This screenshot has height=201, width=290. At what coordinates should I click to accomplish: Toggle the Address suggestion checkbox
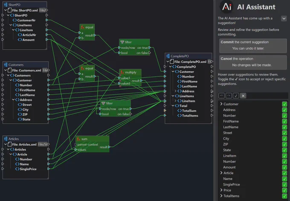[x=284, y=110]
